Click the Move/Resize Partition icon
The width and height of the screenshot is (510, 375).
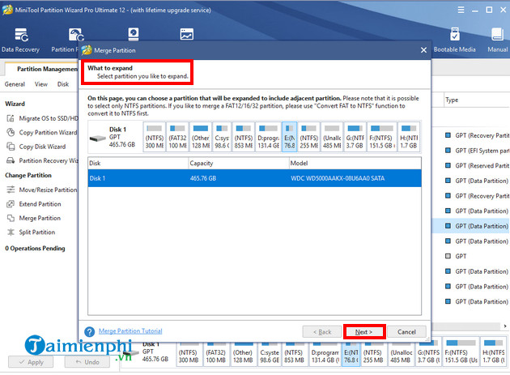tap(11, 190)
